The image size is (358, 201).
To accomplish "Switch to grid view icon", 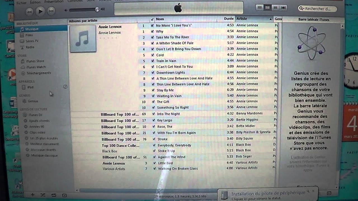I will coord(275,8).
